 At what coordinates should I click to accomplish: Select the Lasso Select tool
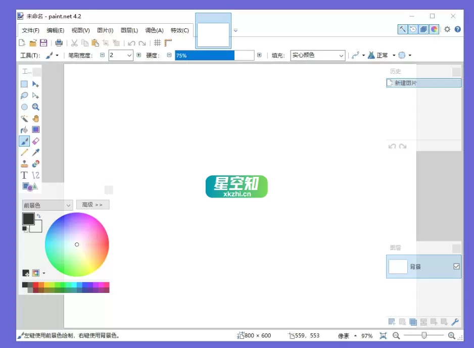24,95
